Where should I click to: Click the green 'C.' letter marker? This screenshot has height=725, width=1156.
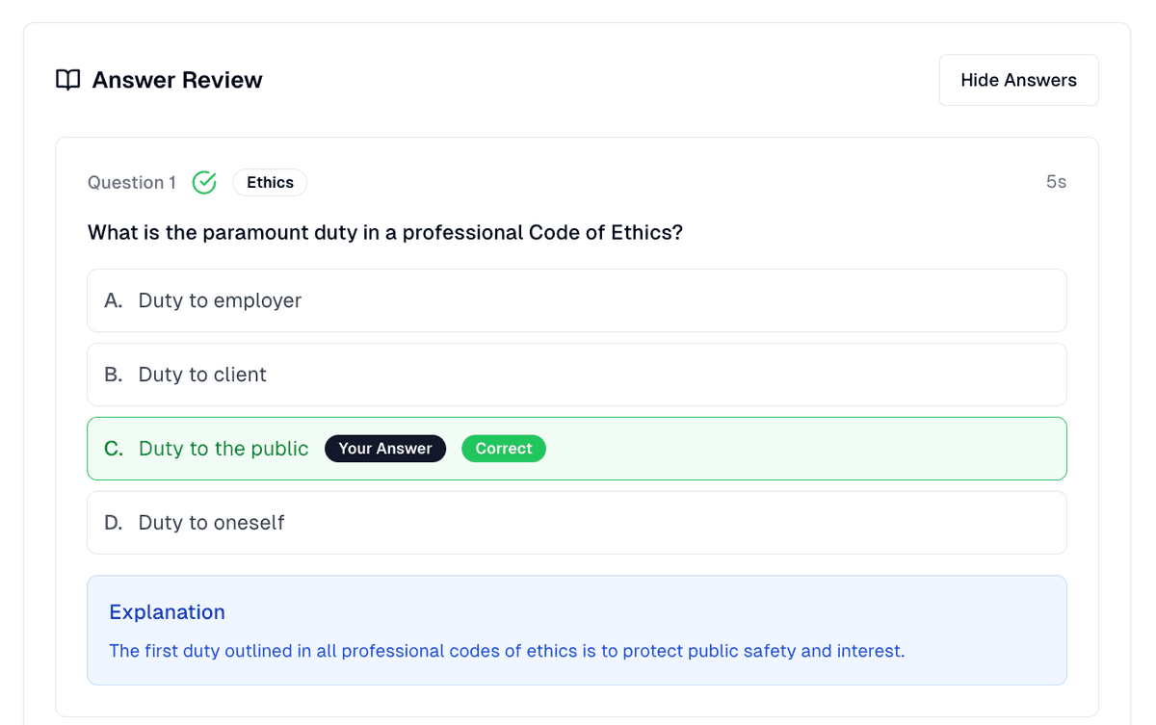[x=114, y=449]
